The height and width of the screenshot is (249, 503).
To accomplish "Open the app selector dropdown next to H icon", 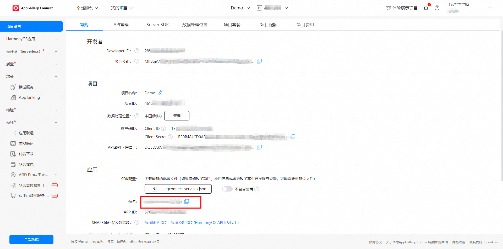I will [x=286, y=8].
